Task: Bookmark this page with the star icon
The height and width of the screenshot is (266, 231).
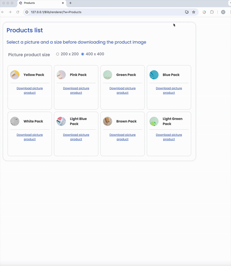Action: coord(194,12)
